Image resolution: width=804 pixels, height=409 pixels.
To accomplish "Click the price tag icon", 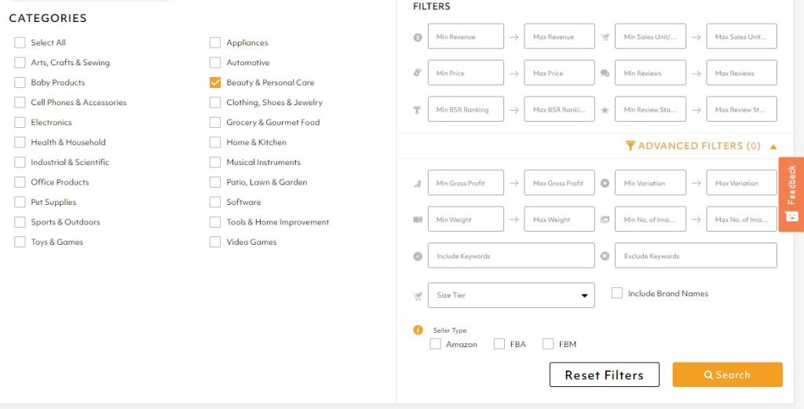I will (418, 73).
